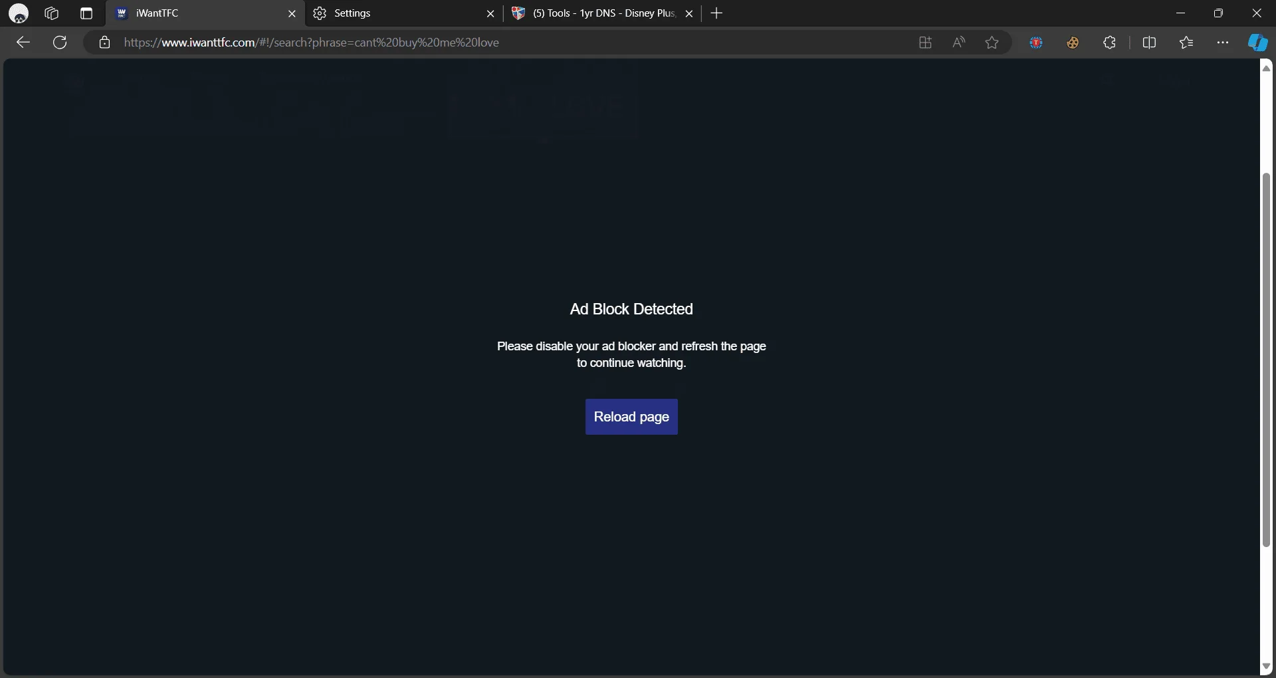Viewport: 1276px width, 678px height.
Task: Open the cookie extension icon
Action: (x=1073, y=43)
